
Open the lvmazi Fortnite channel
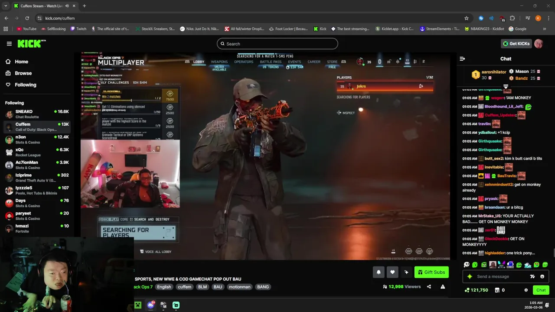(37, 228)
